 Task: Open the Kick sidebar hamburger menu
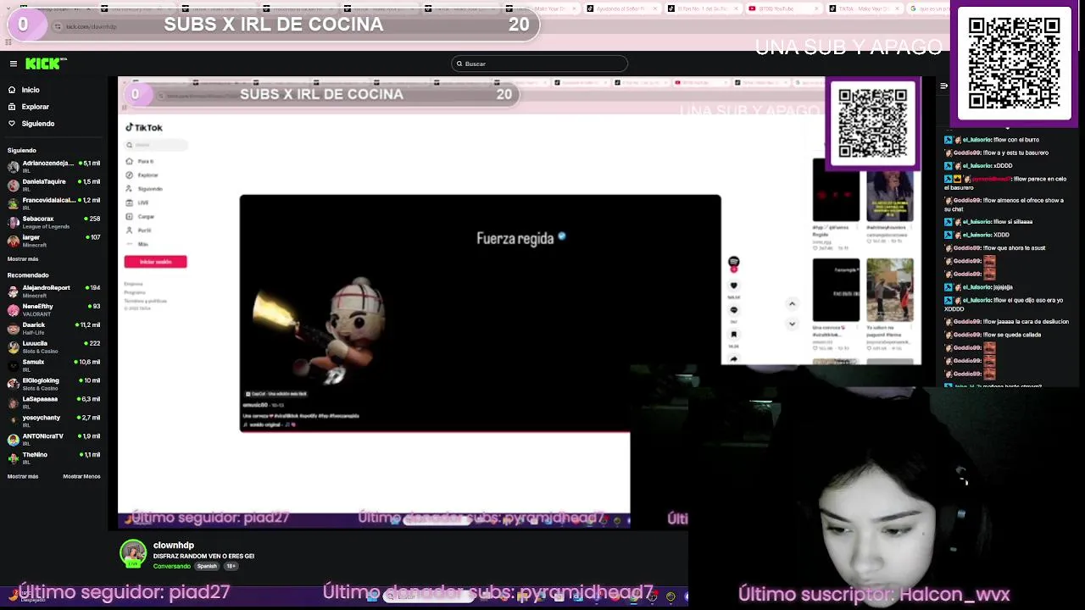click(x=14, y=64)
